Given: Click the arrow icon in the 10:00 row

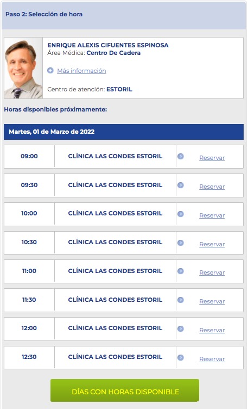Looking at the screenshot, I should click(x=181, y=214).
